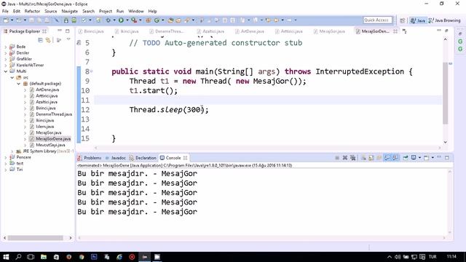Open the Window menu
The height and width of the screenshot is (262, 466).
point(136,12)
